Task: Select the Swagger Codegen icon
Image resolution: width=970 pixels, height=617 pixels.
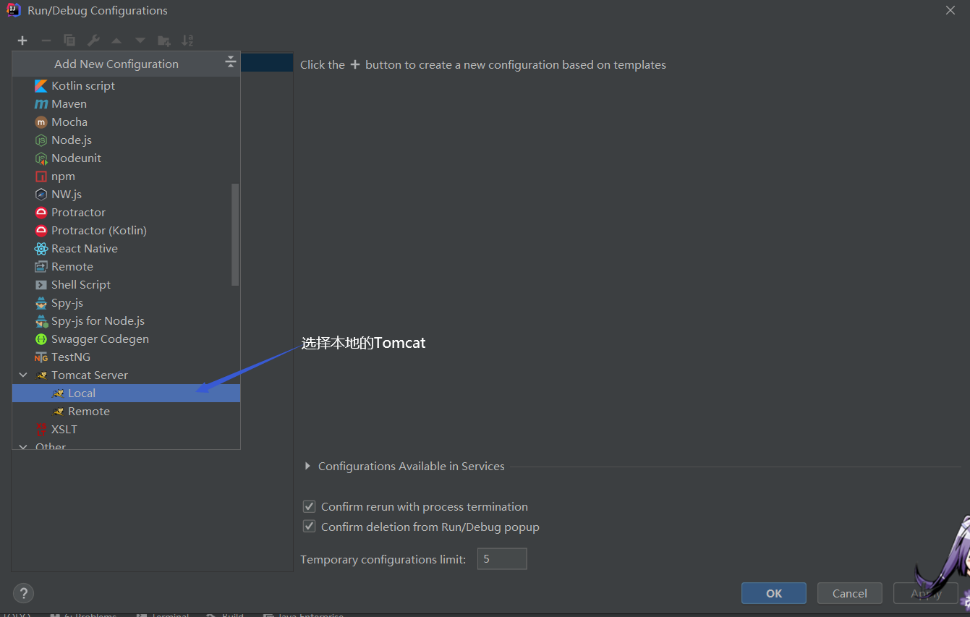Action: click(x=41, y=339)
